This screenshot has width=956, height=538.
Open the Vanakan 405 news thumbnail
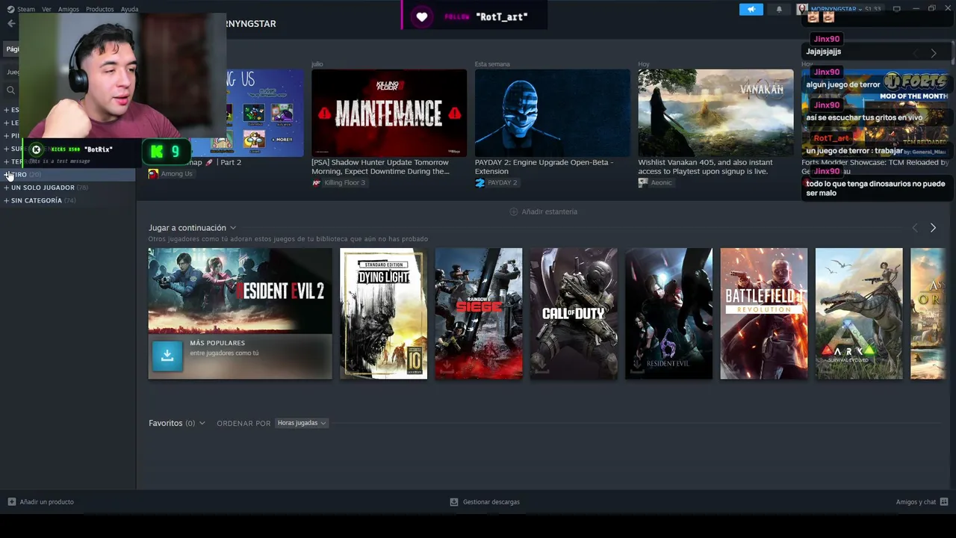(716, 113)
